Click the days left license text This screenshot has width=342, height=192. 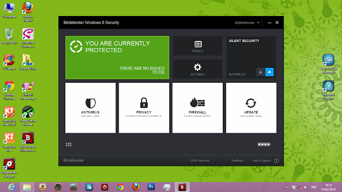coord(199,161)
